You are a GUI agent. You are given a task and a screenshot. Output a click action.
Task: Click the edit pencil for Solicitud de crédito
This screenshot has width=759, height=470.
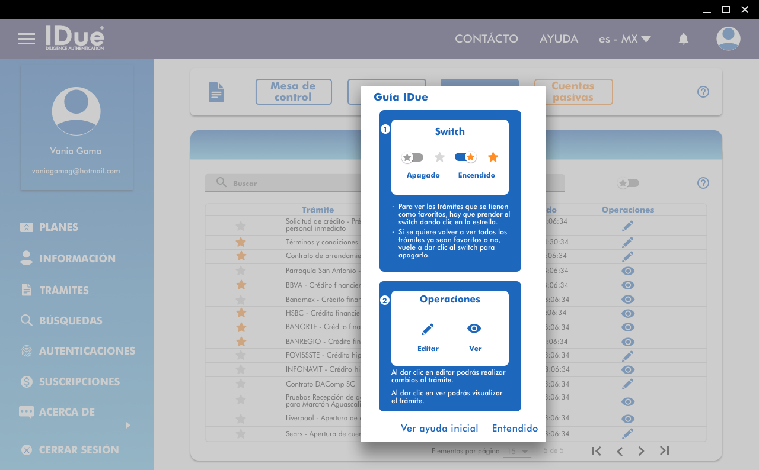point(628,226)
